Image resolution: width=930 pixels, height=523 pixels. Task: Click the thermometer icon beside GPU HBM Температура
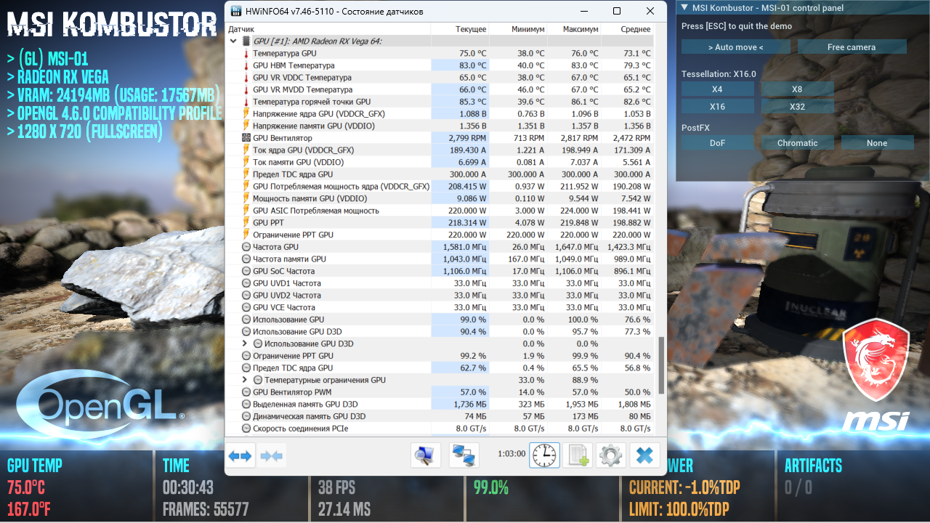(246, 65)
